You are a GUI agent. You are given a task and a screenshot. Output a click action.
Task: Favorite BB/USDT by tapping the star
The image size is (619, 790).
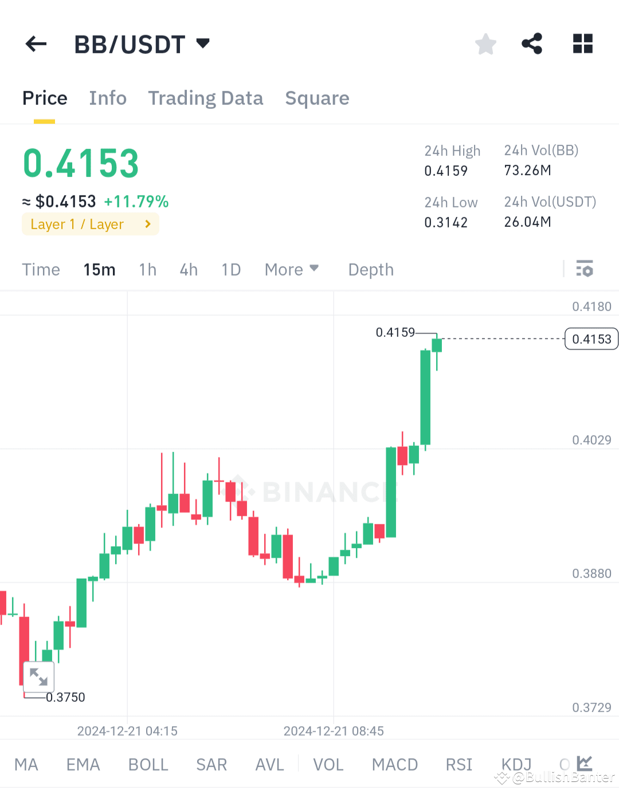485,44
